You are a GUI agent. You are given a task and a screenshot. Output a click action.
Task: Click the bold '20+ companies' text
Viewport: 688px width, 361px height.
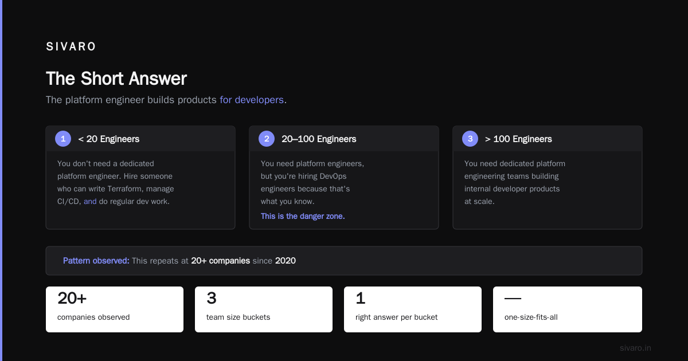point(220,261)
